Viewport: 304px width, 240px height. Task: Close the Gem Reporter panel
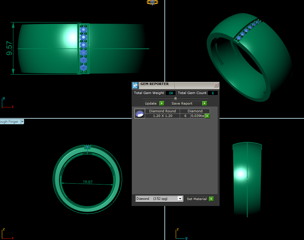[x=216, y=85]
